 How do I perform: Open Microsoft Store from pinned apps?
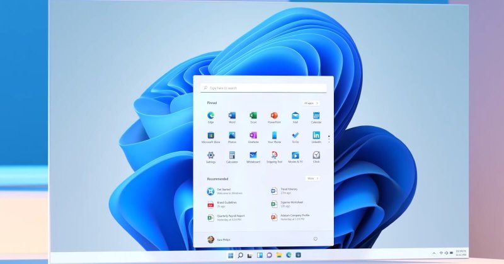[x=211, y=137]
